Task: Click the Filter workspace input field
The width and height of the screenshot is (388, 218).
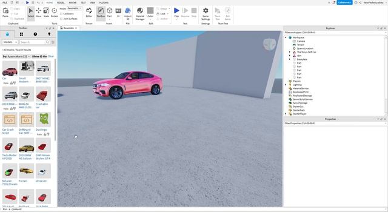Action: tap(335, 33)
